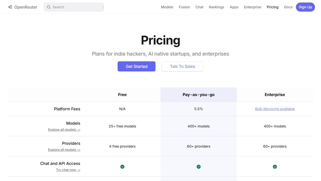Click the Pay-as-you-go Chat and API Access checkmark
The height and width of the screenshot is (181, 321).
tap(199, 167)
